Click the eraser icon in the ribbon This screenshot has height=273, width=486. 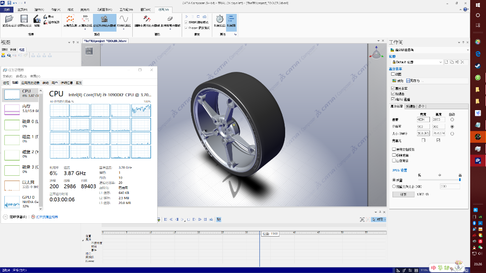click(x=170, y=19)
